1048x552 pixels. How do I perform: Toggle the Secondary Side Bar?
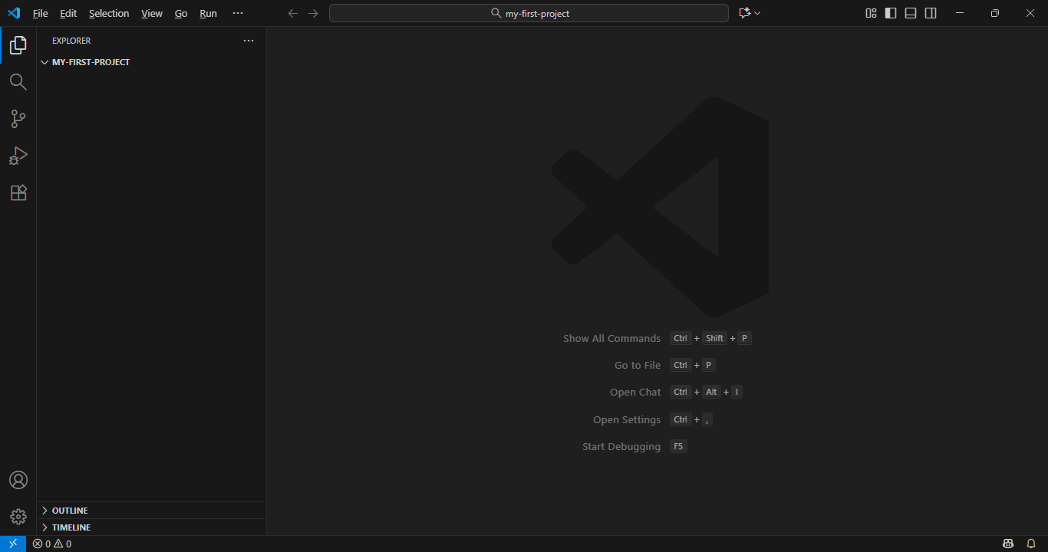tap(930, 13)
